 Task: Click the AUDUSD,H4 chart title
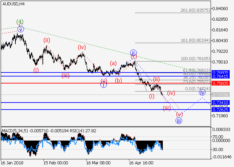[x=13, y=4]
